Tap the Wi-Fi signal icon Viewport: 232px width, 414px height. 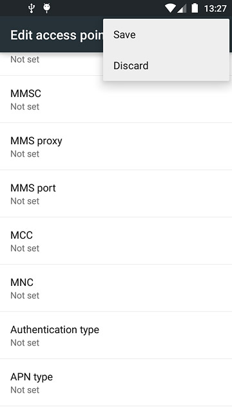(x=170, y=8)
